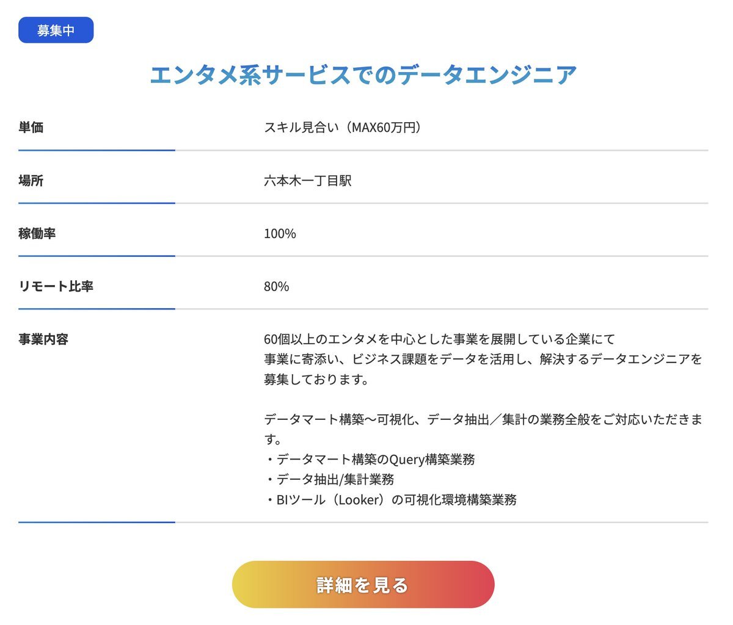Screen dimensions: 733x625
Task: Click the blue underline beneath 単価
Action: (97, 150)
